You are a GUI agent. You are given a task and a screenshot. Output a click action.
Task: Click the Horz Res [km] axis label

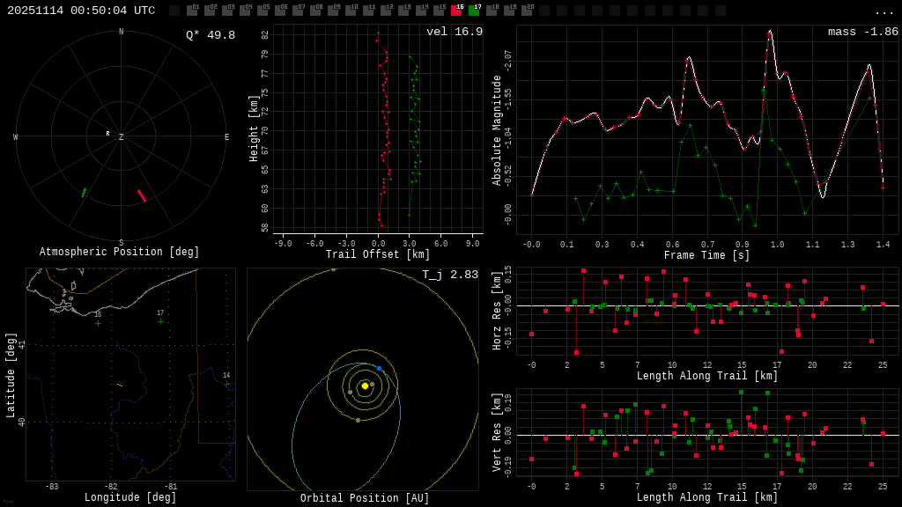pos(497,312)
